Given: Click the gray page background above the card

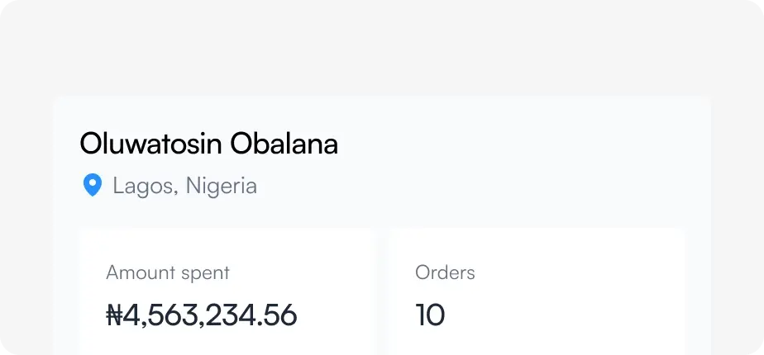Looking at the screenshot, I should [380, 50].
